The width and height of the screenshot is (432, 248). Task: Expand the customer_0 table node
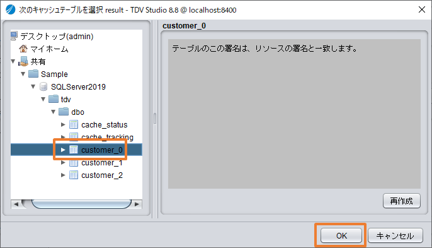(63, 150)
